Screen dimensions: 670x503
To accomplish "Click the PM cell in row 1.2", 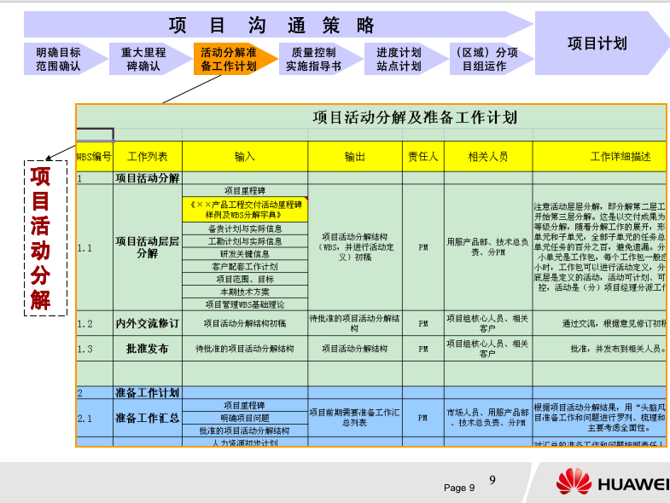I will click(x=423, y=324).
